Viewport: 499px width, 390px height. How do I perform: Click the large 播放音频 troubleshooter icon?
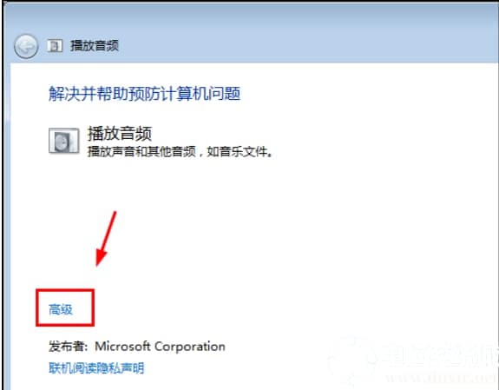tap(64, 141)
